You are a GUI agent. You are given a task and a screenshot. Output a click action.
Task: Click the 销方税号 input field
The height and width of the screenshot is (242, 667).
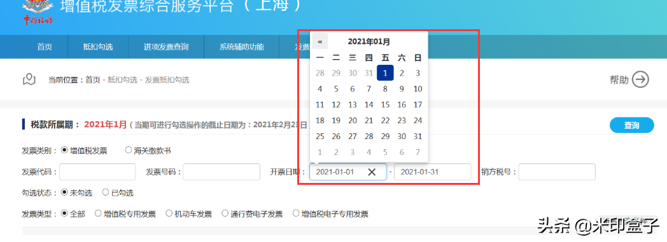[x=557, y=172]
